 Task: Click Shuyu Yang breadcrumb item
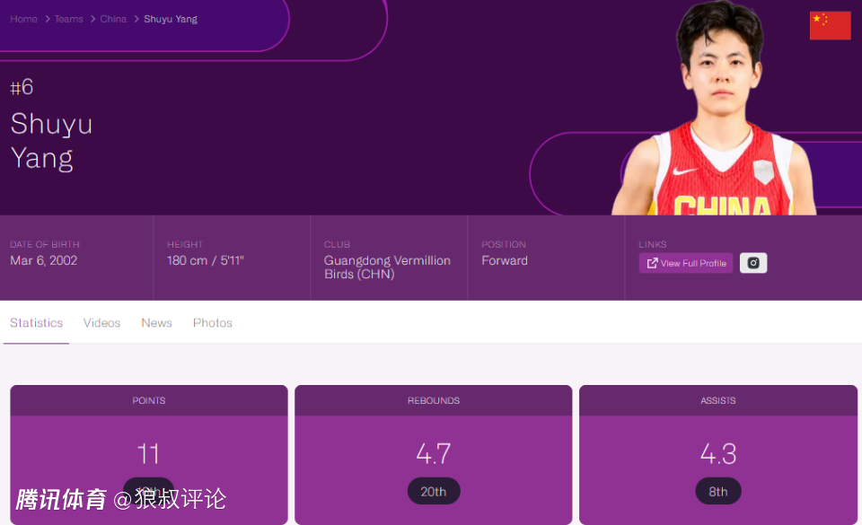pyautogui.click(x=171, y=19)
